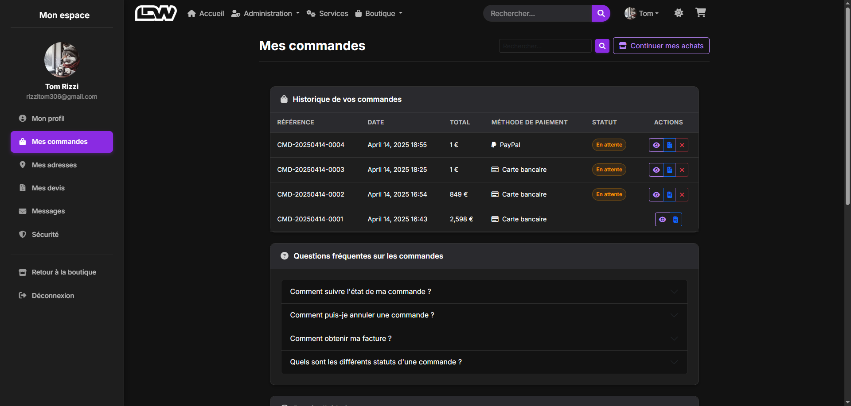Click the LW logo in the header
The width and height of the screenshot is (851, 406).
(x=156, y=13)
